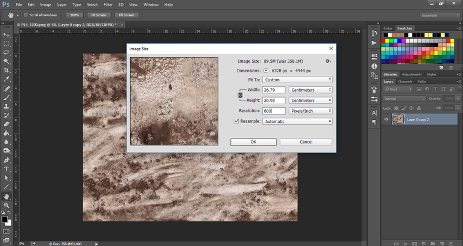Screen dimensions: 463x246
Task: Toggle Scroll All Windows checkbox
Action: click(26, 14)
